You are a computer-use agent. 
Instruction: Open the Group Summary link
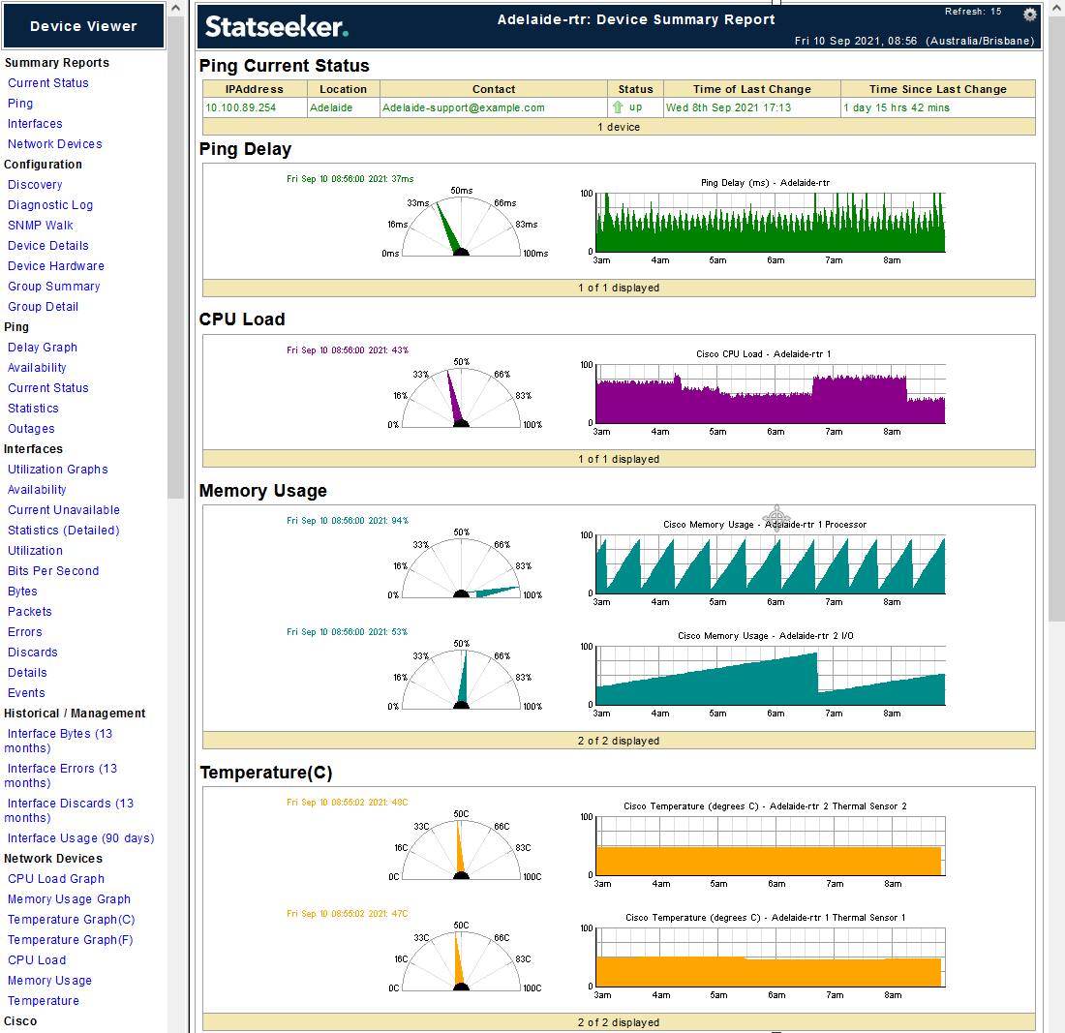54,287
